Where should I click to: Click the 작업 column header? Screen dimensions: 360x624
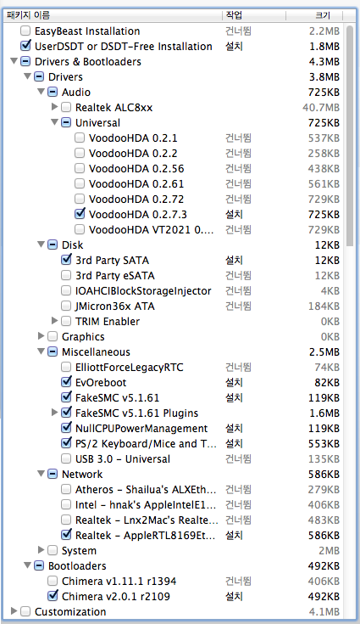[x=253, y=15]
